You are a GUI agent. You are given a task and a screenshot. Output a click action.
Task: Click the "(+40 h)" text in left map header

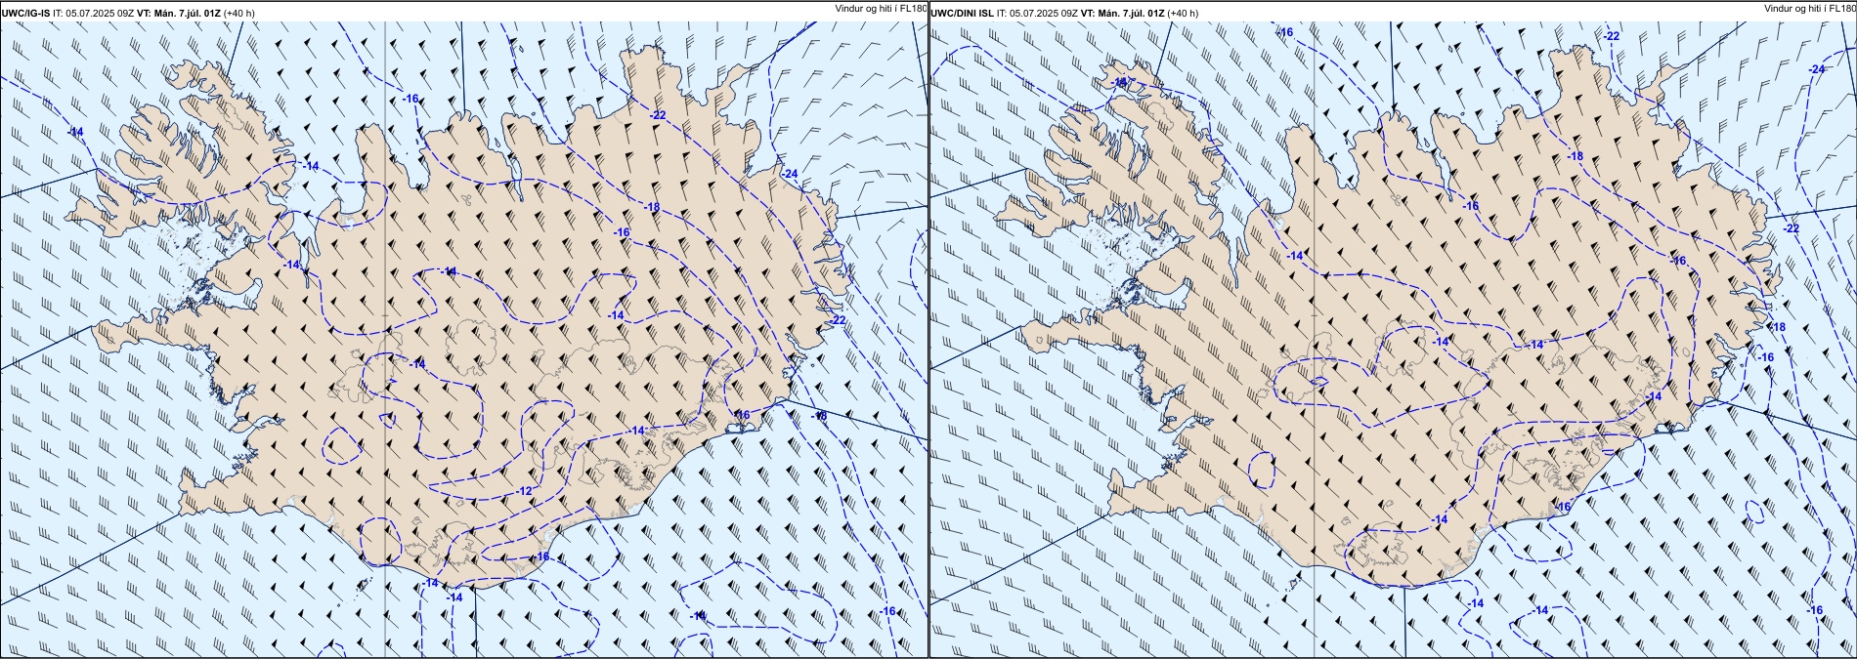239,13
